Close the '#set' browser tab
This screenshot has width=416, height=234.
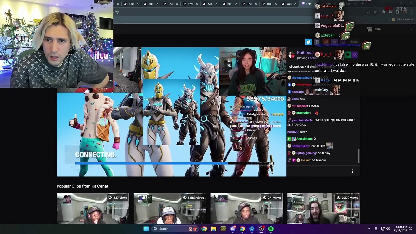[x=137, y=4]
